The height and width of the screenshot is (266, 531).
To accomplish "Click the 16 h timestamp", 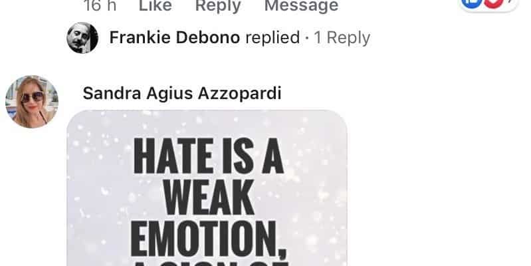I will coord(100,5).
